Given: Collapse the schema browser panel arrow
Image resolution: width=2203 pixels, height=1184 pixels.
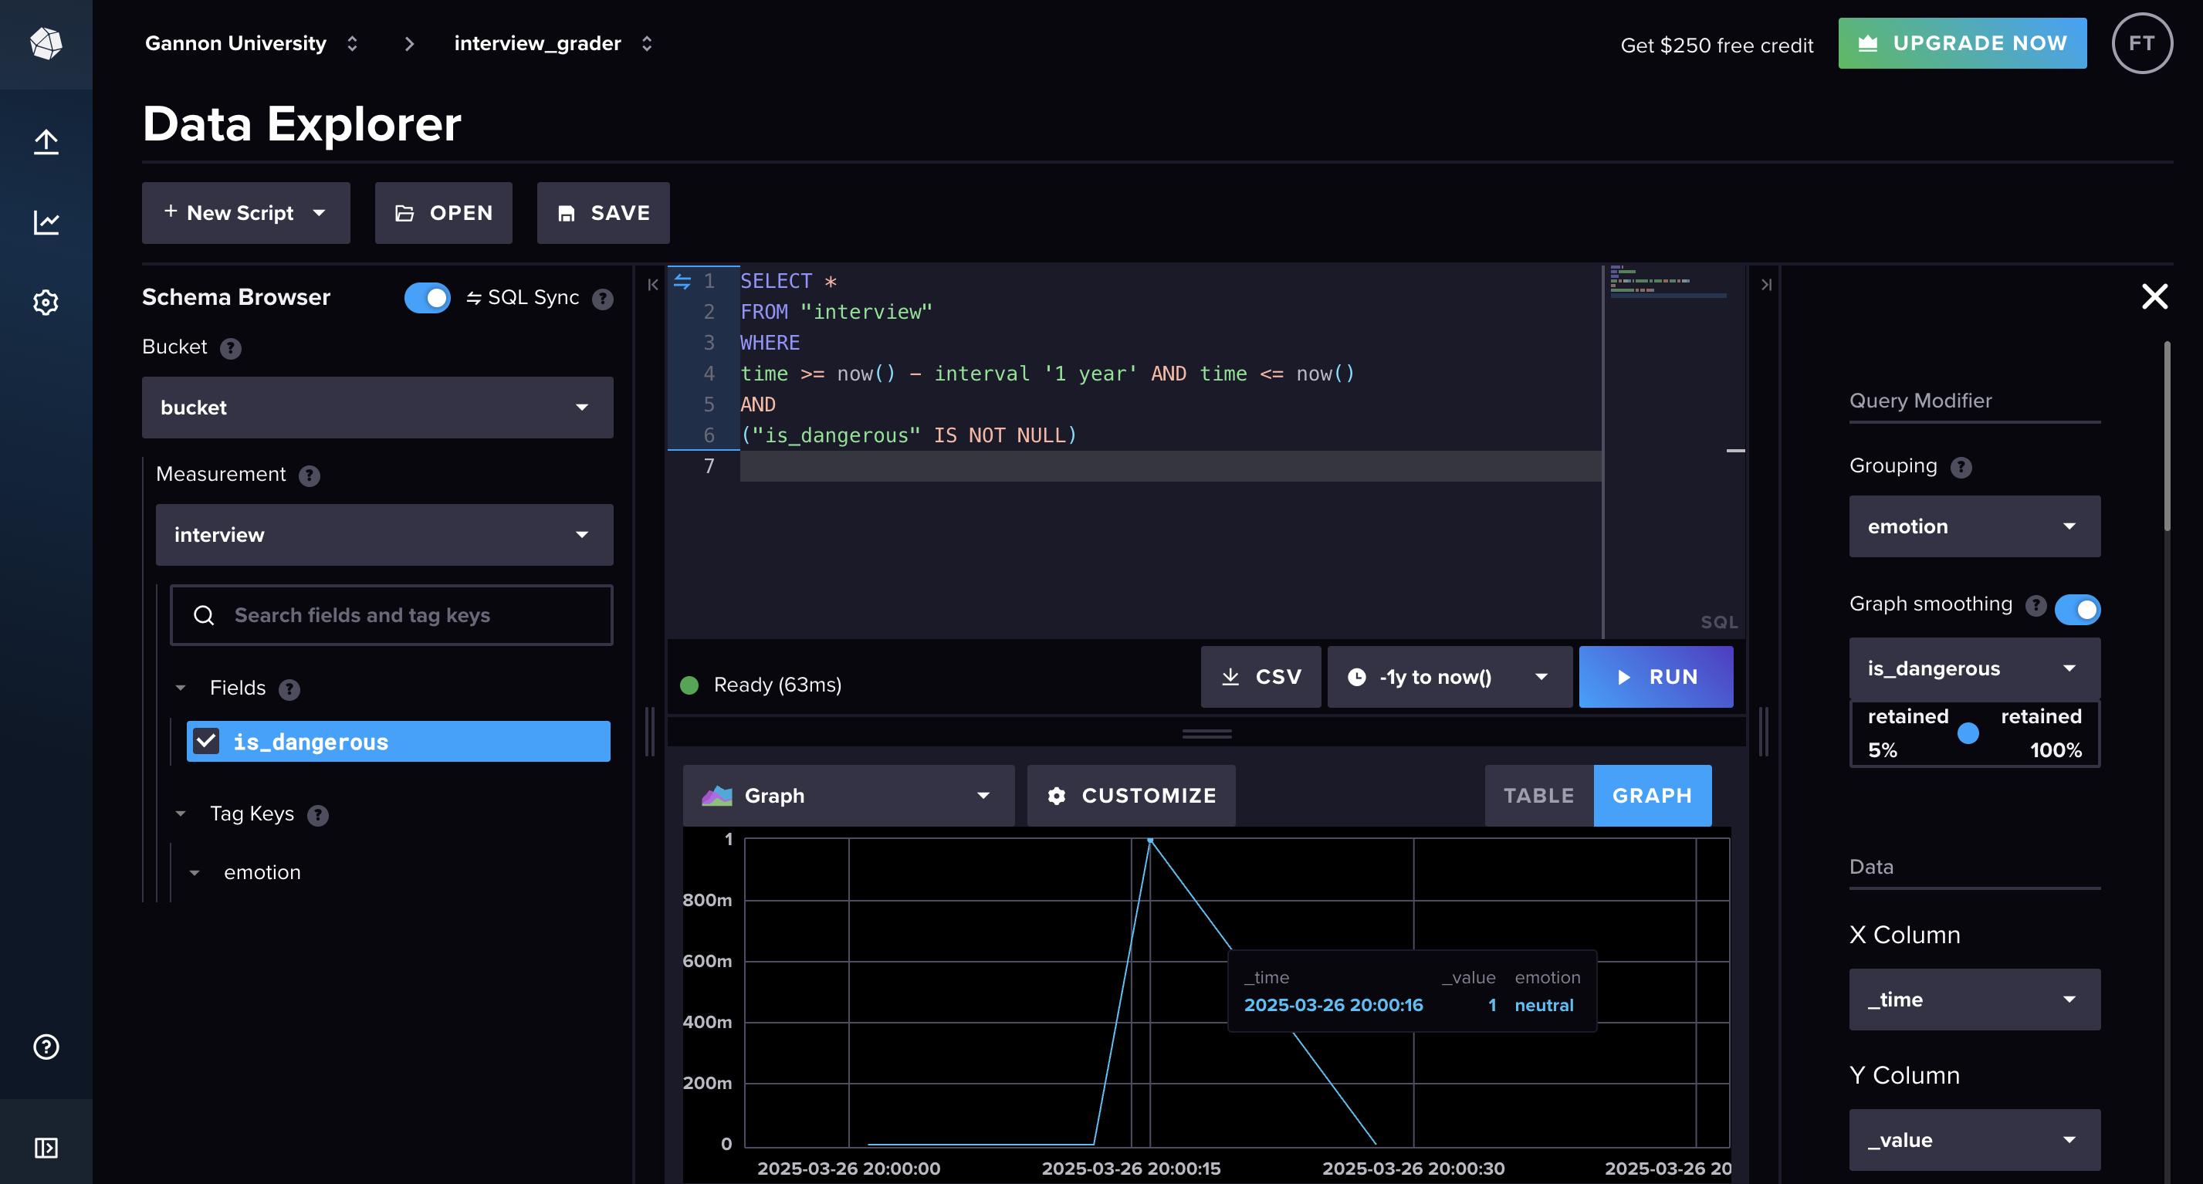Looking at the screenshot, I should (652, 285).
